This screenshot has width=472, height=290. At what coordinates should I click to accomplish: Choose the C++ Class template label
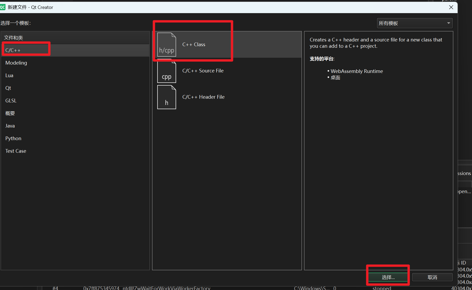[194, 45]
